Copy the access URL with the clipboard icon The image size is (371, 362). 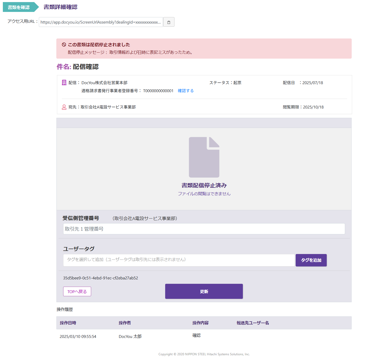point(169,22)
